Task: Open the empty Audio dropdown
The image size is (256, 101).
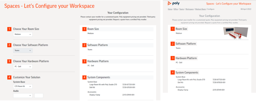Action: coord(23,95)
